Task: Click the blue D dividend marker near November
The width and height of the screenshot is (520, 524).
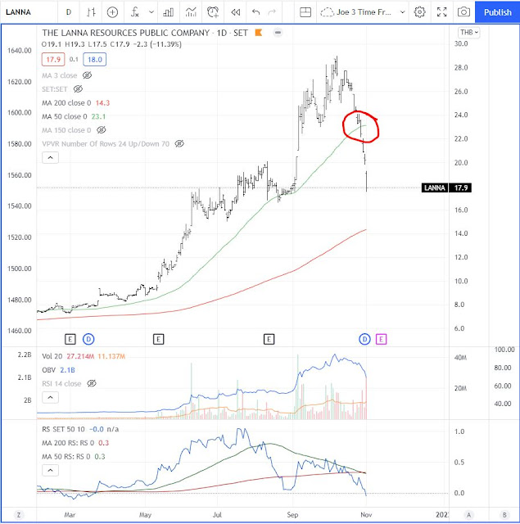Action: [364, 339]
